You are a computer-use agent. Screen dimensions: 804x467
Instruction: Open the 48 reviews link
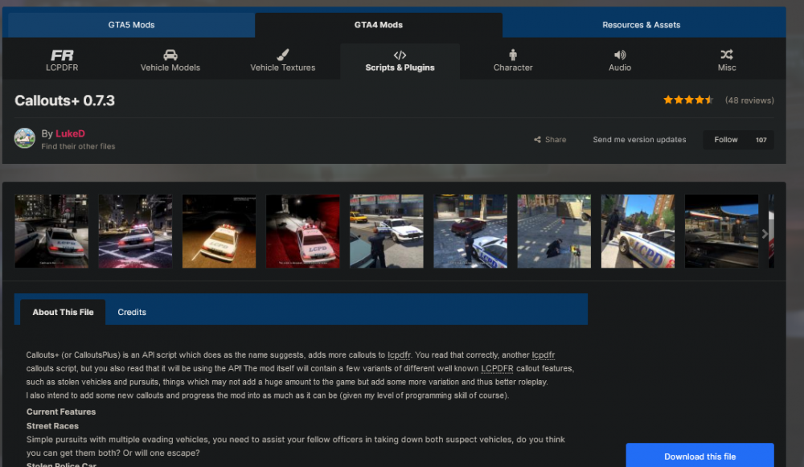[x=749, y=100]
